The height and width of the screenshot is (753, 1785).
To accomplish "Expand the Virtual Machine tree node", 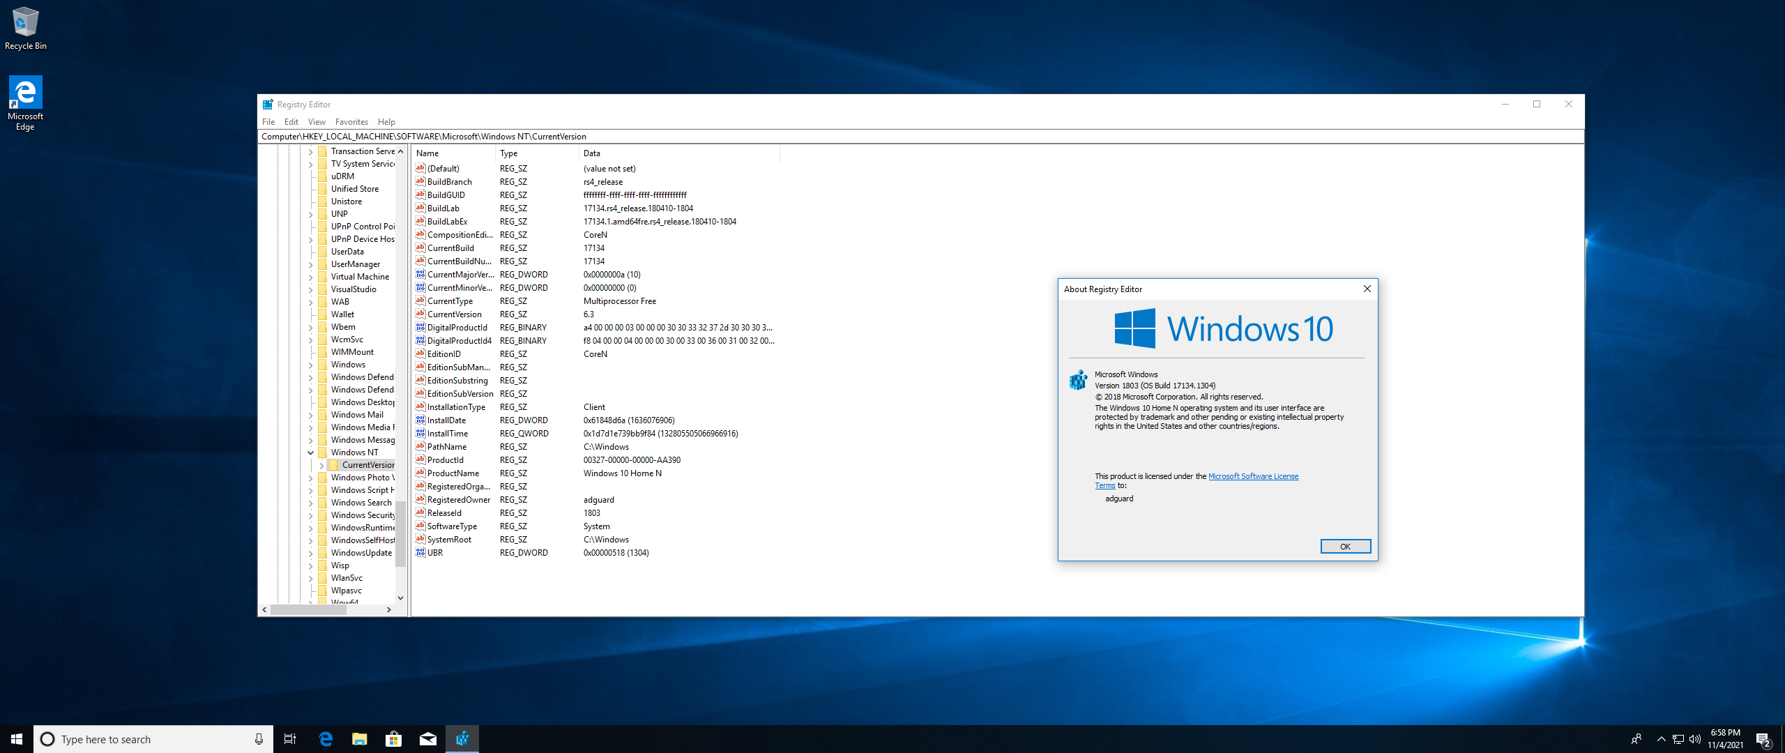I will tap(311, 277).
